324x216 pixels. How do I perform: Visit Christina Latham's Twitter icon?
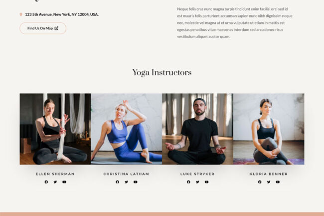pyautogui.click(x=126, y=182)
